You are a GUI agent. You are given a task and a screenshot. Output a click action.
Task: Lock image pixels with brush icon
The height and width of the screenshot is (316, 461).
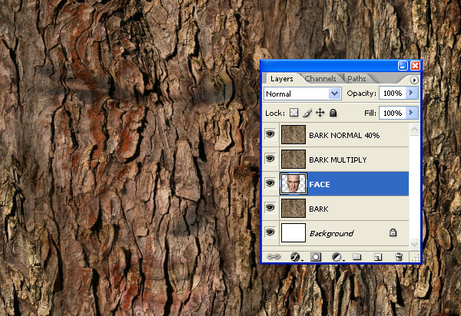pyautogui.click(x=307, y=113)
